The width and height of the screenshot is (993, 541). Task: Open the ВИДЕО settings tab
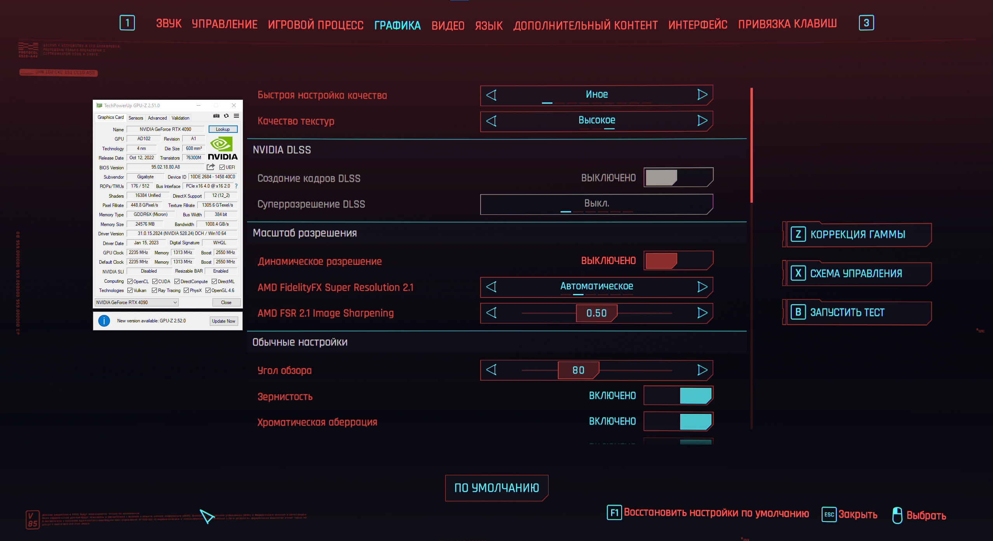pos(448,26)
